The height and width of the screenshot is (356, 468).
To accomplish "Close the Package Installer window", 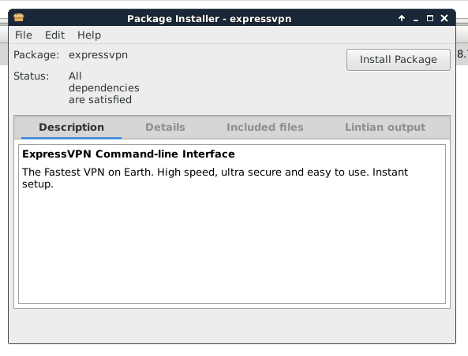I will [444, 18].
